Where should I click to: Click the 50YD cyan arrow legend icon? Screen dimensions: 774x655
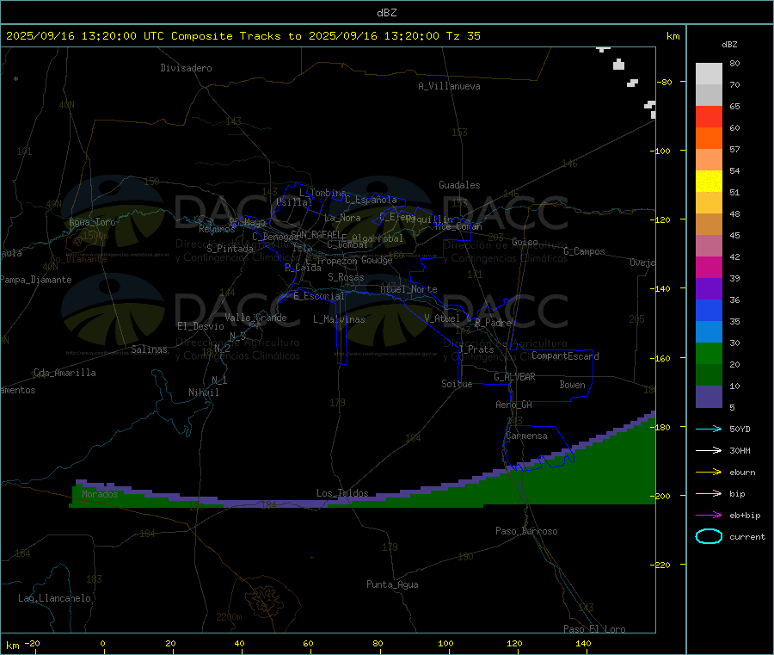[709, 429]
